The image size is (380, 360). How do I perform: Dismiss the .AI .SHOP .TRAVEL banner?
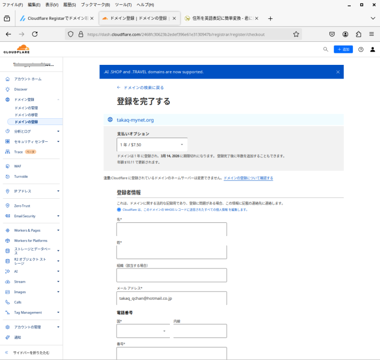click(338, 72)
